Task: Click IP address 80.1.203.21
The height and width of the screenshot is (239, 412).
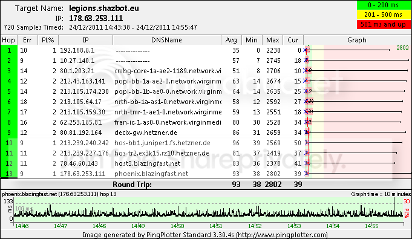Action: [77, 71]
